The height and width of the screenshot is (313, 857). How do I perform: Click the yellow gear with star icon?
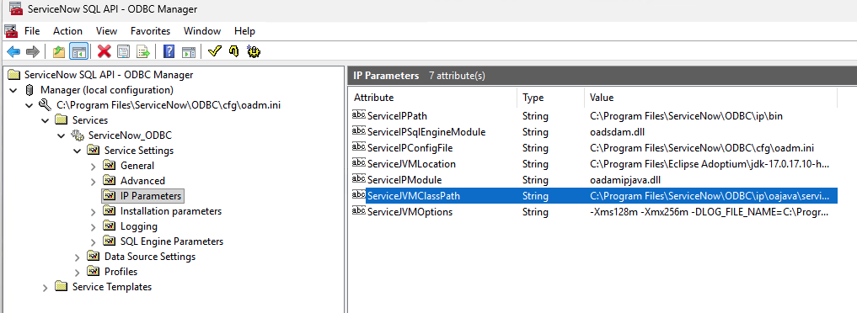253,52
